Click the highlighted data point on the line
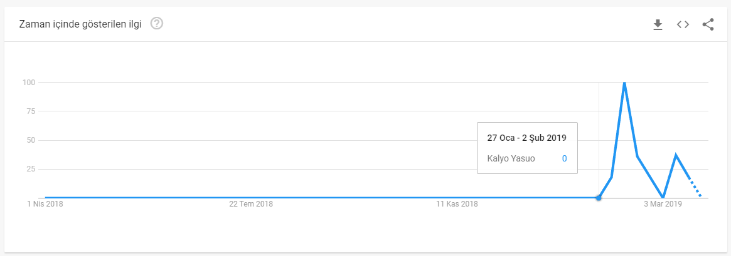Viewport: 731px width, 256px height. click(x=599, y=198)
